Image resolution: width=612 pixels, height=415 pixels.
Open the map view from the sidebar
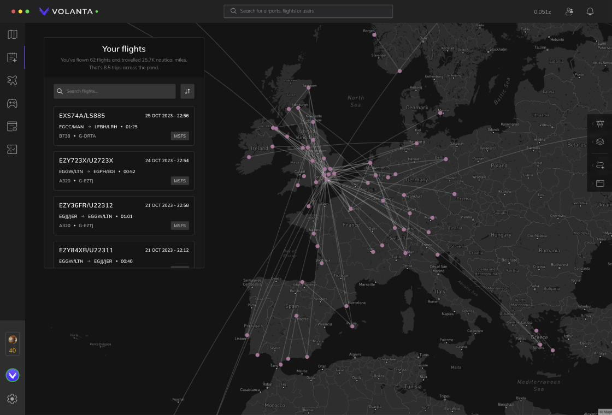coord(12,34)
